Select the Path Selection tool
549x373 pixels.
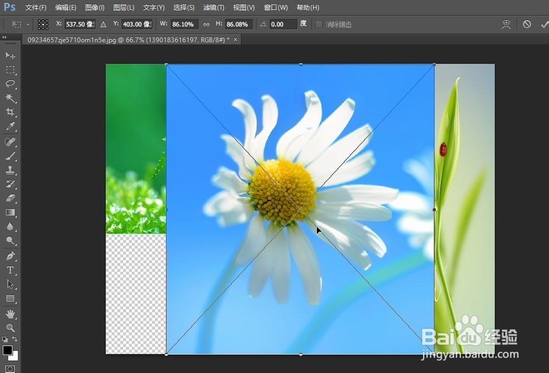(x=10, y=284)
